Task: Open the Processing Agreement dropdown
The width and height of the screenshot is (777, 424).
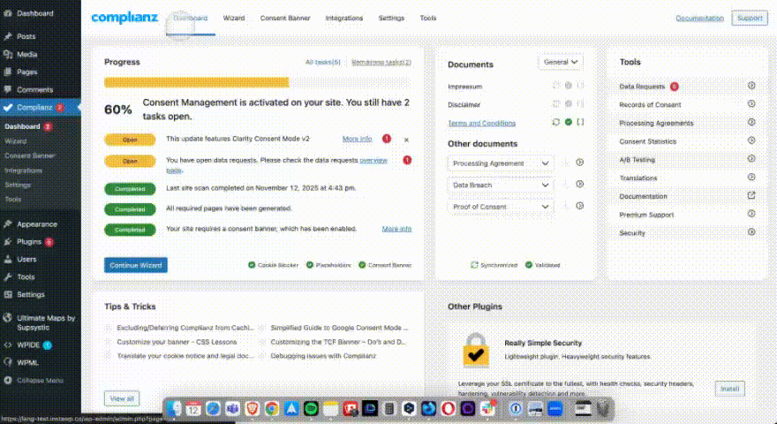Action: click(x=501, y=163)
